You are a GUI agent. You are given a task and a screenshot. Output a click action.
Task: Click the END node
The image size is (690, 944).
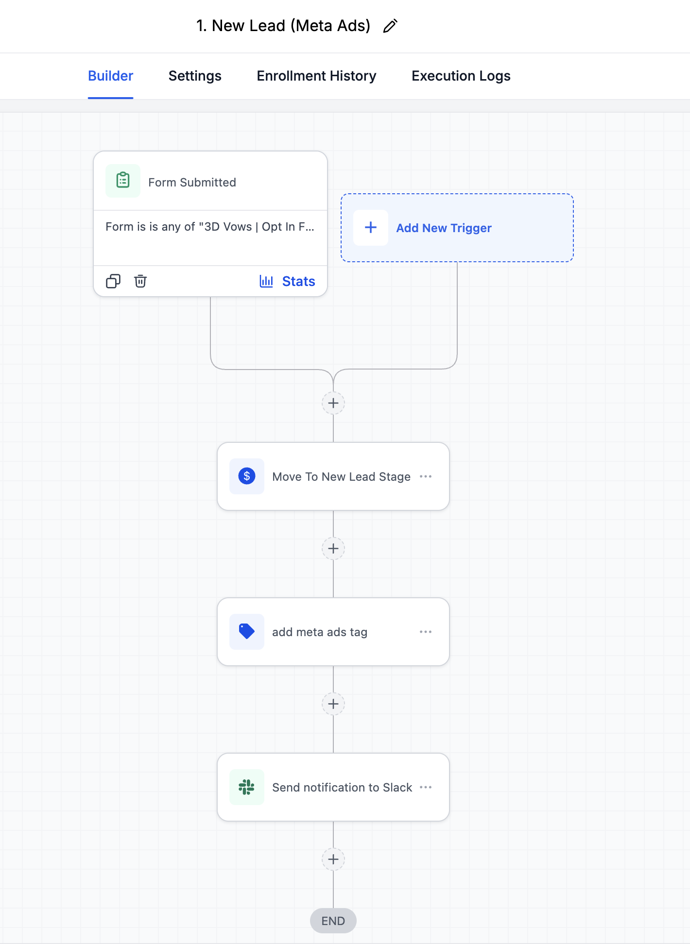[x=333, y=921]
